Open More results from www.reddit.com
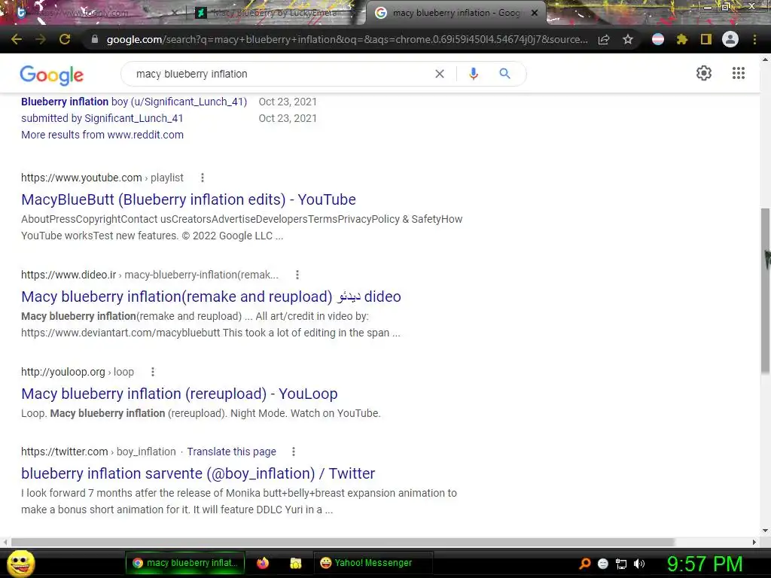Image resolution: width=771 pixels, height=578 pixels. pos(102,135)
